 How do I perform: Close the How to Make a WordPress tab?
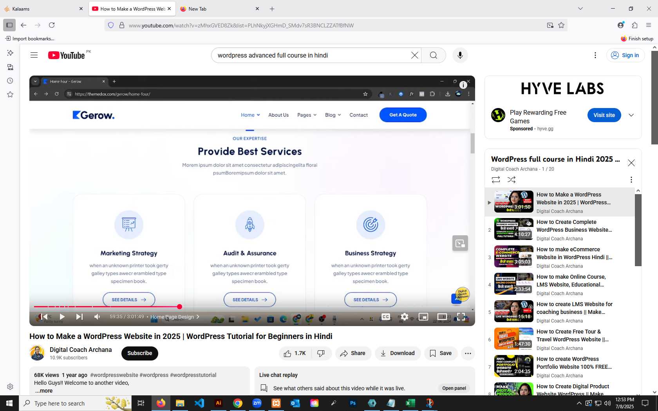coord(169,9)
